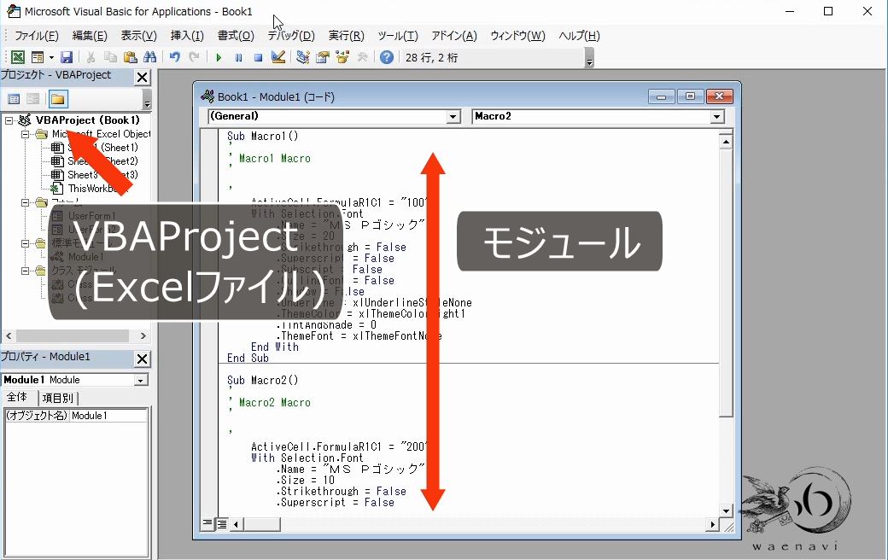
Task: Open the ファイル(F) menu
Action: tap(36, 36)
